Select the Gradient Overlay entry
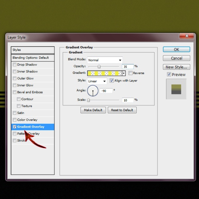Viewport: 199px width, 199px height. [33, 127]
